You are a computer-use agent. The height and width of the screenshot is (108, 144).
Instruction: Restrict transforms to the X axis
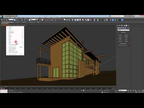(110, 20)
